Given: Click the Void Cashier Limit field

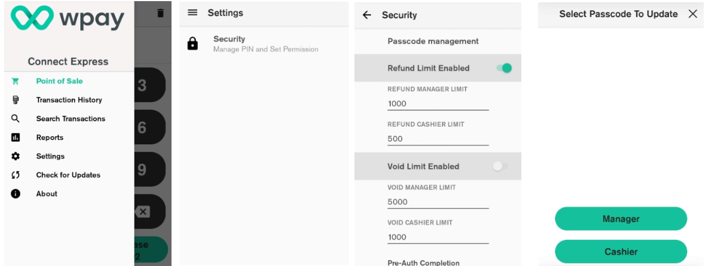Looking at the screenshot, I should (x=438, y=237).
